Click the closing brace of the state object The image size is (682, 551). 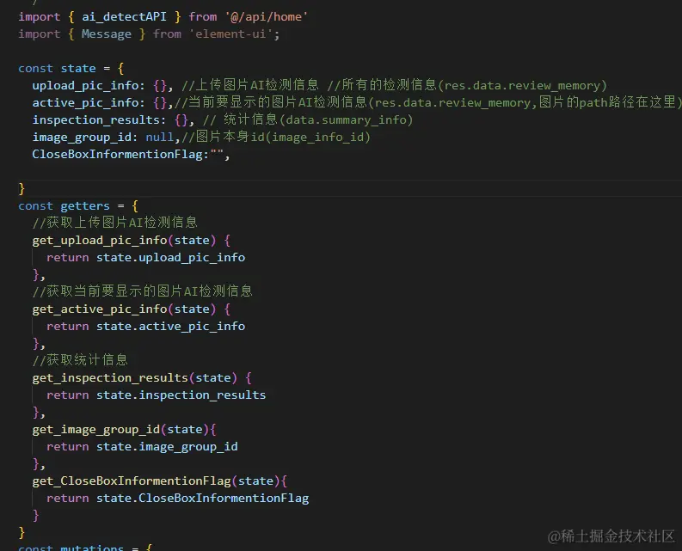tap(22, 189)
